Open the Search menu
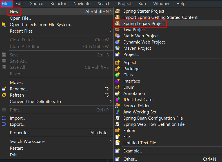The image size is (222, 162). [x=104, y=4]
